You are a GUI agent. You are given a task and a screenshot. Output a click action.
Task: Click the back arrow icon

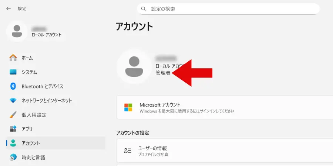(9, 9)
